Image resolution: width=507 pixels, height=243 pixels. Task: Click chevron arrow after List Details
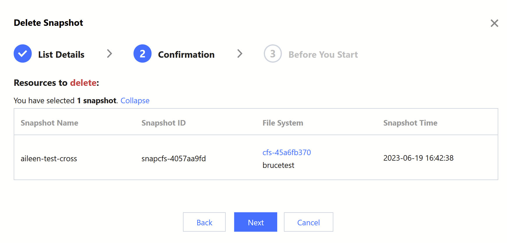pos(109,54)
